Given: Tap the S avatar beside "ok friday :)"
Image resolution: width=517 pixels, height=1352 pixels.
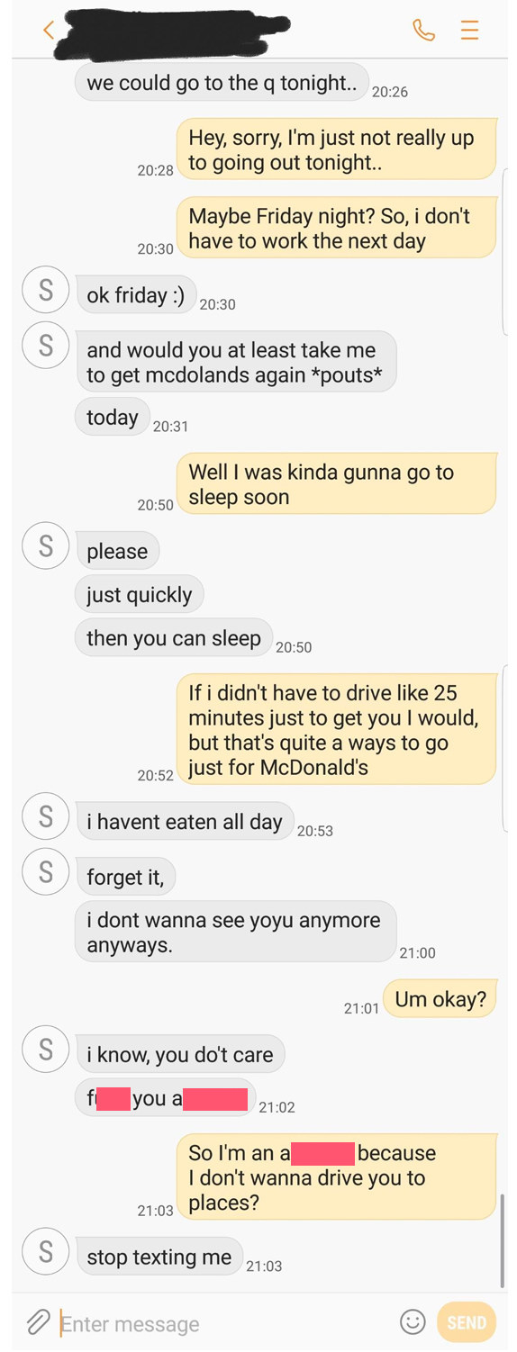Looking at the screenshot, I should point(45,291).
